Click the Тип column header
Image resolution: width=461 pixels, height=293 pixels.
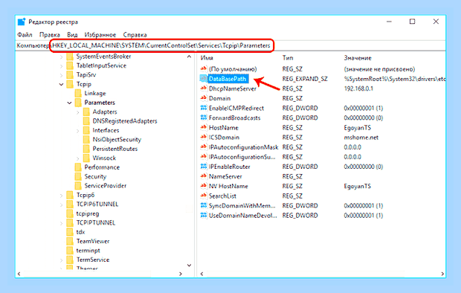[x=288, y=58]
